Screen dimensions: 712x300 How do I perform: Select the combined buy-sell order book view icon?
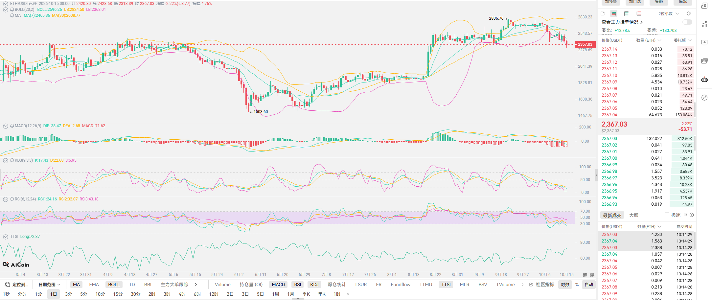tap(613, 13)
